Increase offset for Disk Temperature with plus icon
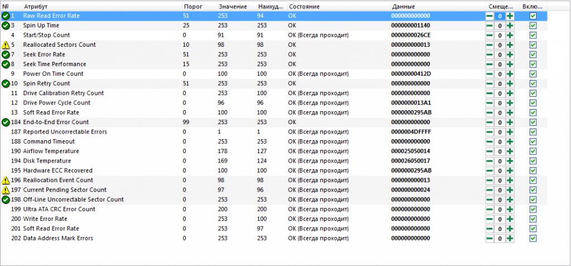The height and width of the screenshot is (266, 571). (510, 161)
